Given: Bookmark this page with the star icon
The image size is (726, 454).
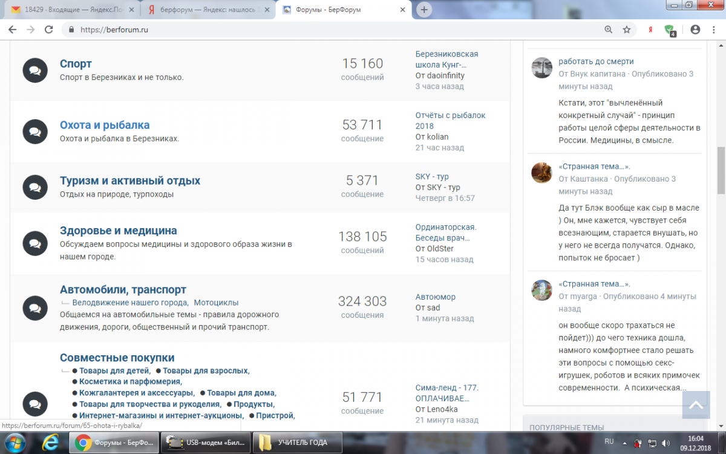Looking at the screenshot, I should [x=627, y=30].
